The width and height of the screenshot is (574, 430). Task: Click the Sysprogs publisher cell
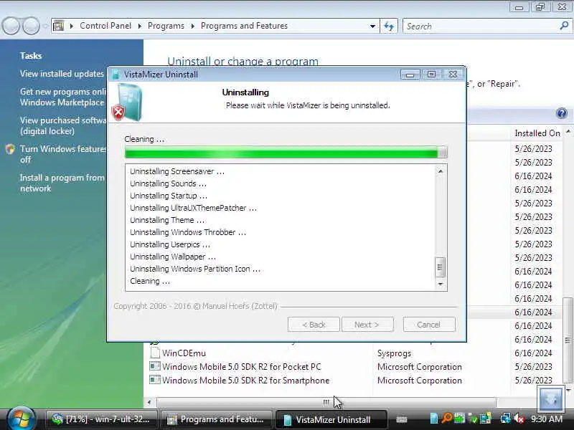tap(394, 353)
